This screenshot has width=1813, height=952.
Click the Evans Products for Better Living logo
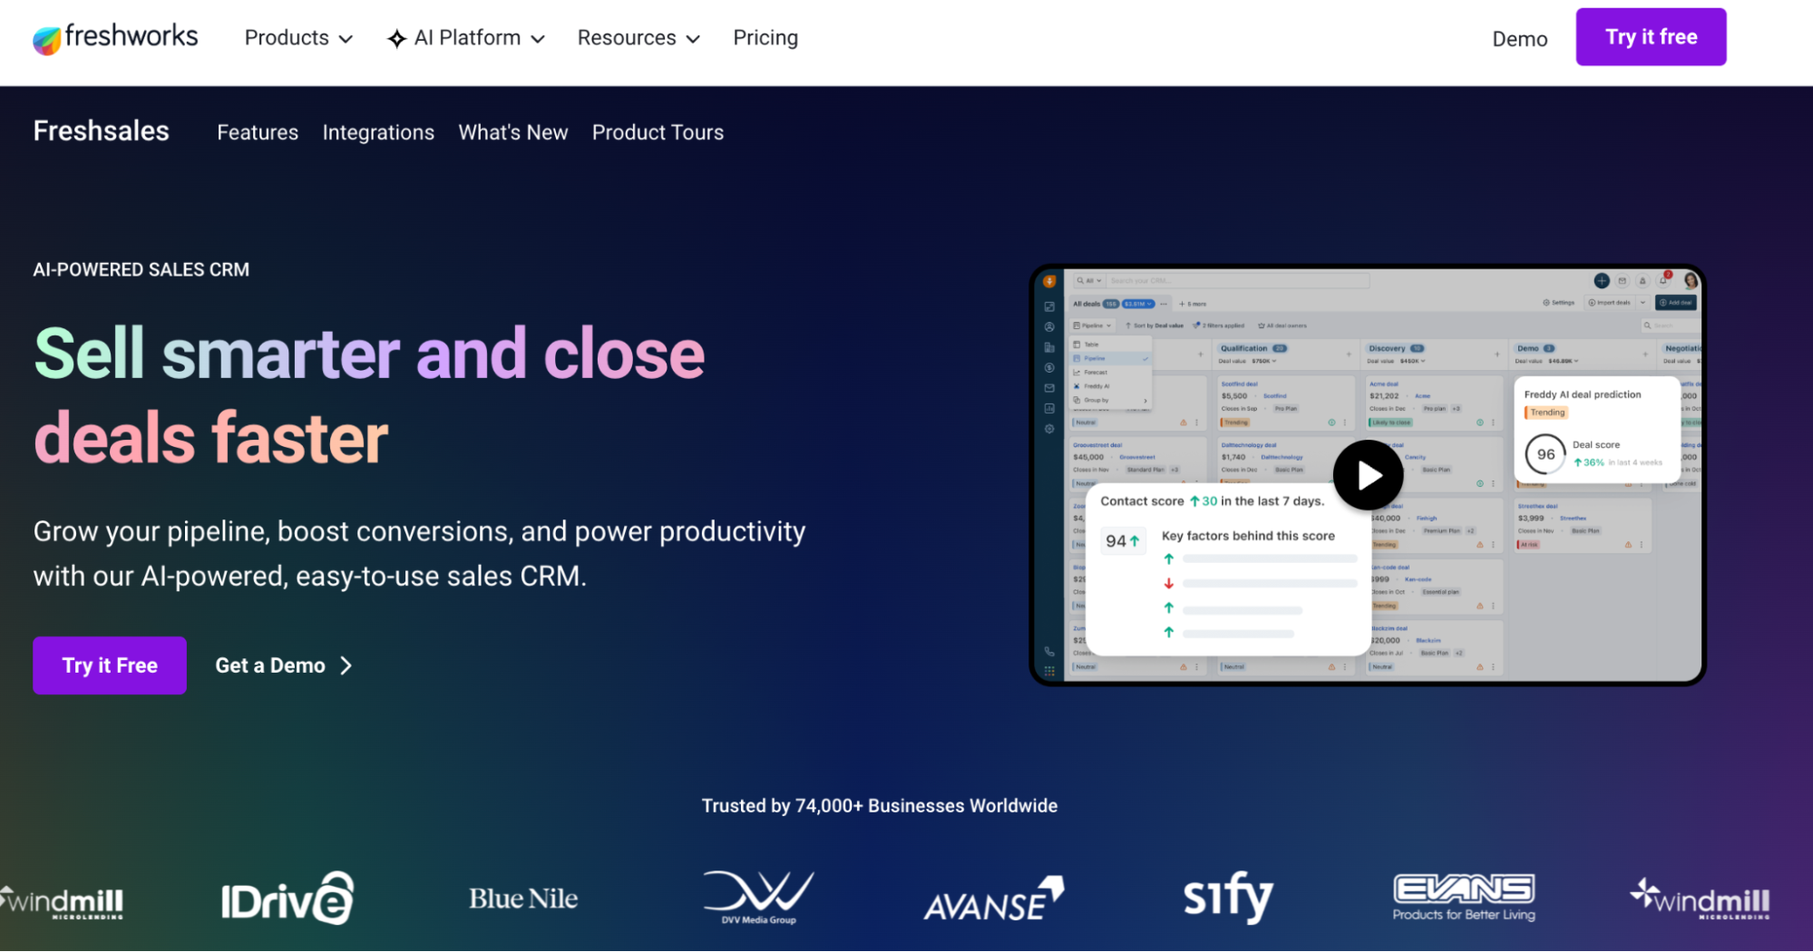(x=1464, y=898)
